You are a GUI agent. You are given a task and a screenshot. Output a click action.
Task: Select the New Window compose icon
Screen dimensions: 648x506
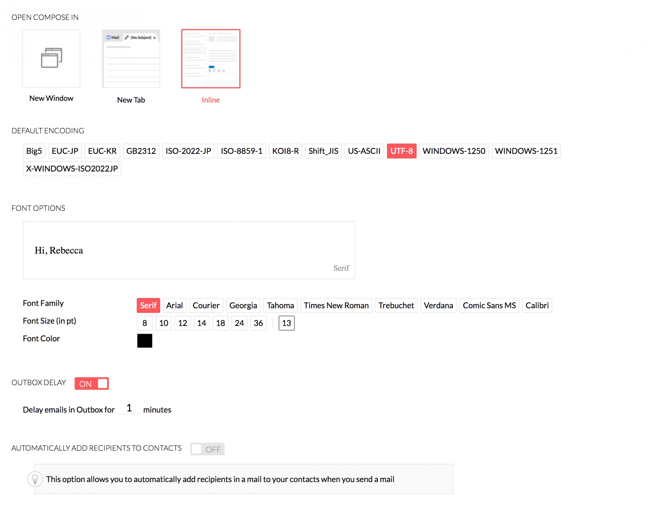click(51, 59)
